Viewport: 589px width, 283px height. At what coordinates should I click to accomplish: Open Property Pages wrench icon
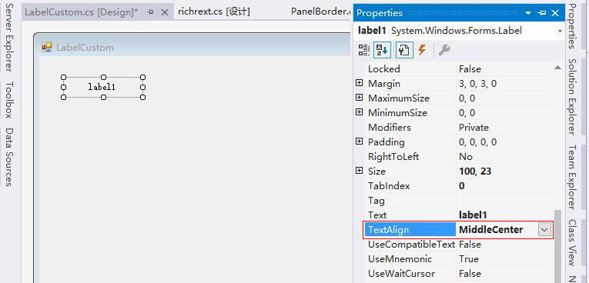coord(444,50)
